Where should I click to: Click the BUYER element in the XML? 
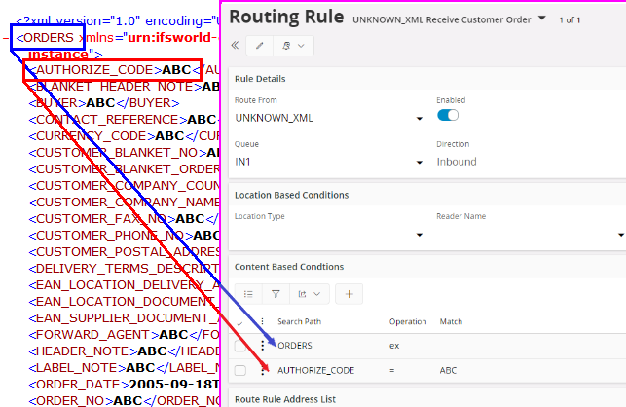104,103
